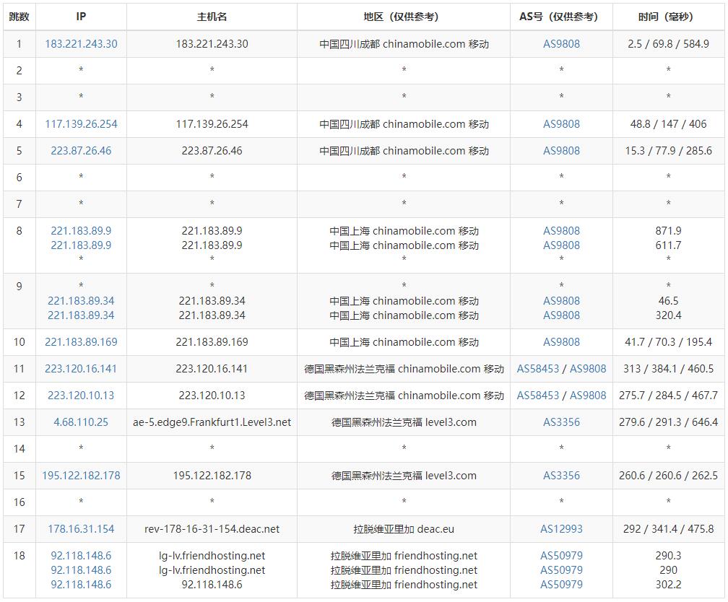
Task: Click hop number 17 cell
Action: tap(19, 529)
